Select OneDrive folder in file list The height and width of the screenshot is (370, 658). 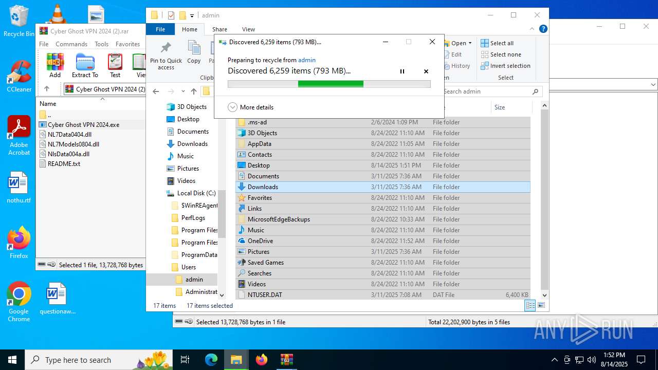(383, 241)
